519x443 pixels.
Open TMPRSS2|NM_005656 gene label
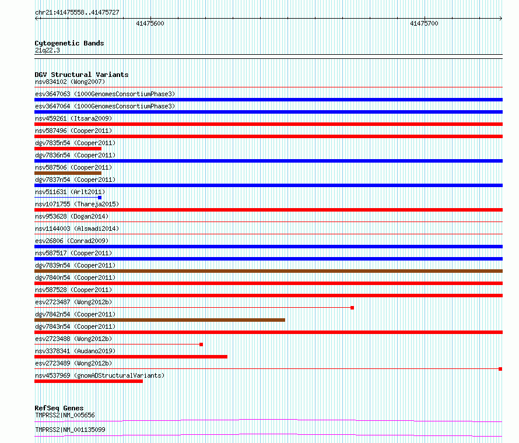tap(65, 415)
